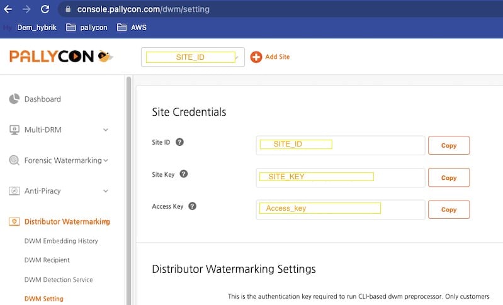This screenshot has width=503, height=305.
Task: Click the Multi-DRM monitor icon
Action: pos(14,130)
